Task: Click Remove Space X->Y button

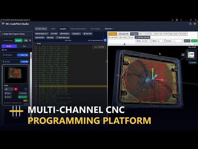Action: 41,34
